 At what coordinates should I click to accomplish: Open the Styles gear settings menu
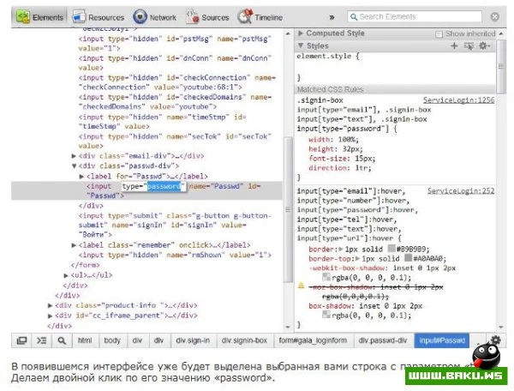[485, 45]
